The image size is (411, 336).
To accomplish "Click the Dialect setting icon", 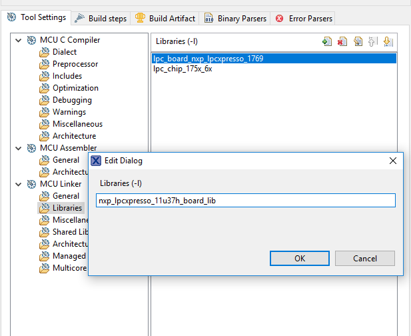I will click(45, 52).
